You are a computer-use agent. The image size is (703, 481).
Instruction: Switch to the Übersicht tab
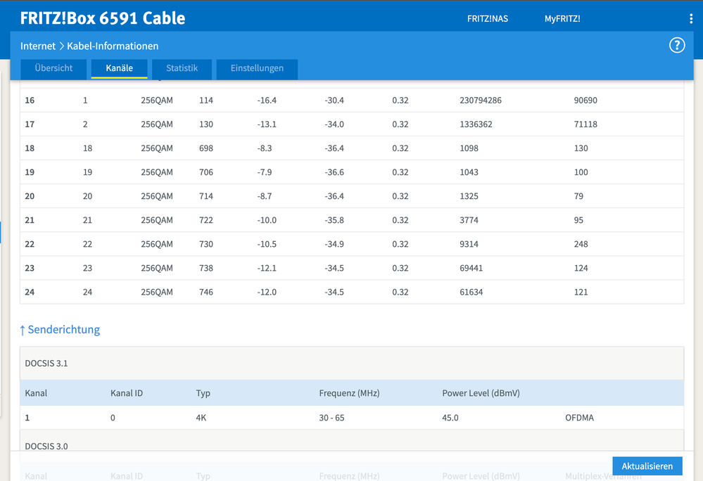tap(53, 68)
